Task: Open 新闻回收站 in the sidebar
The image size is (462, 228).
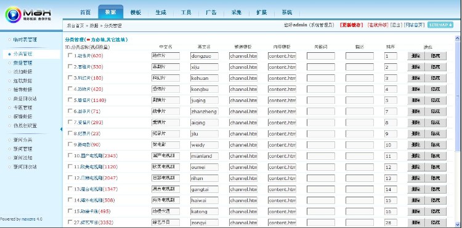Action: point(25,167)
